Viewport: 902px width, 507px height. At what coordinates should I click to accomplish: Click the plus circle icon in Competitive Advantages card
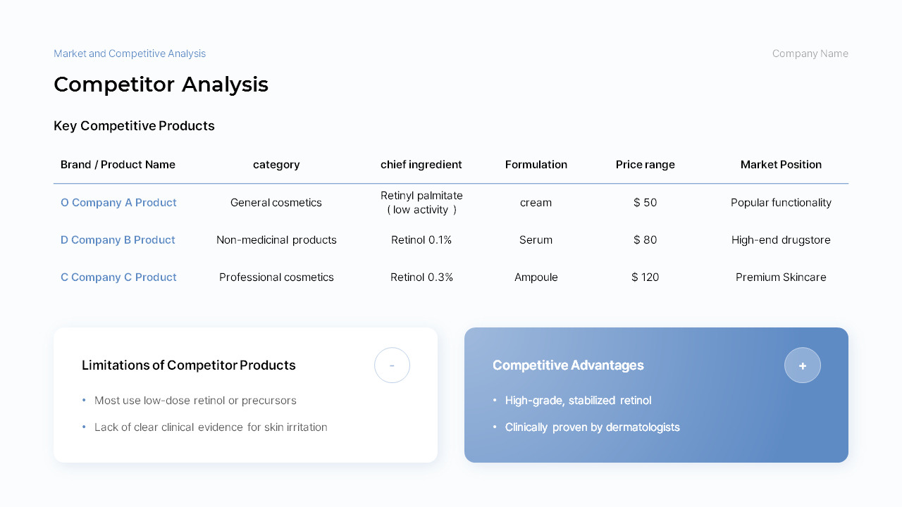click(803, 365)
